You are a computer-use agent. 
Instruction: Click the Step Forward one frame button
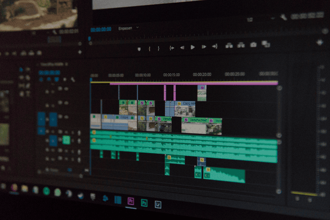(x=203, y=47)
